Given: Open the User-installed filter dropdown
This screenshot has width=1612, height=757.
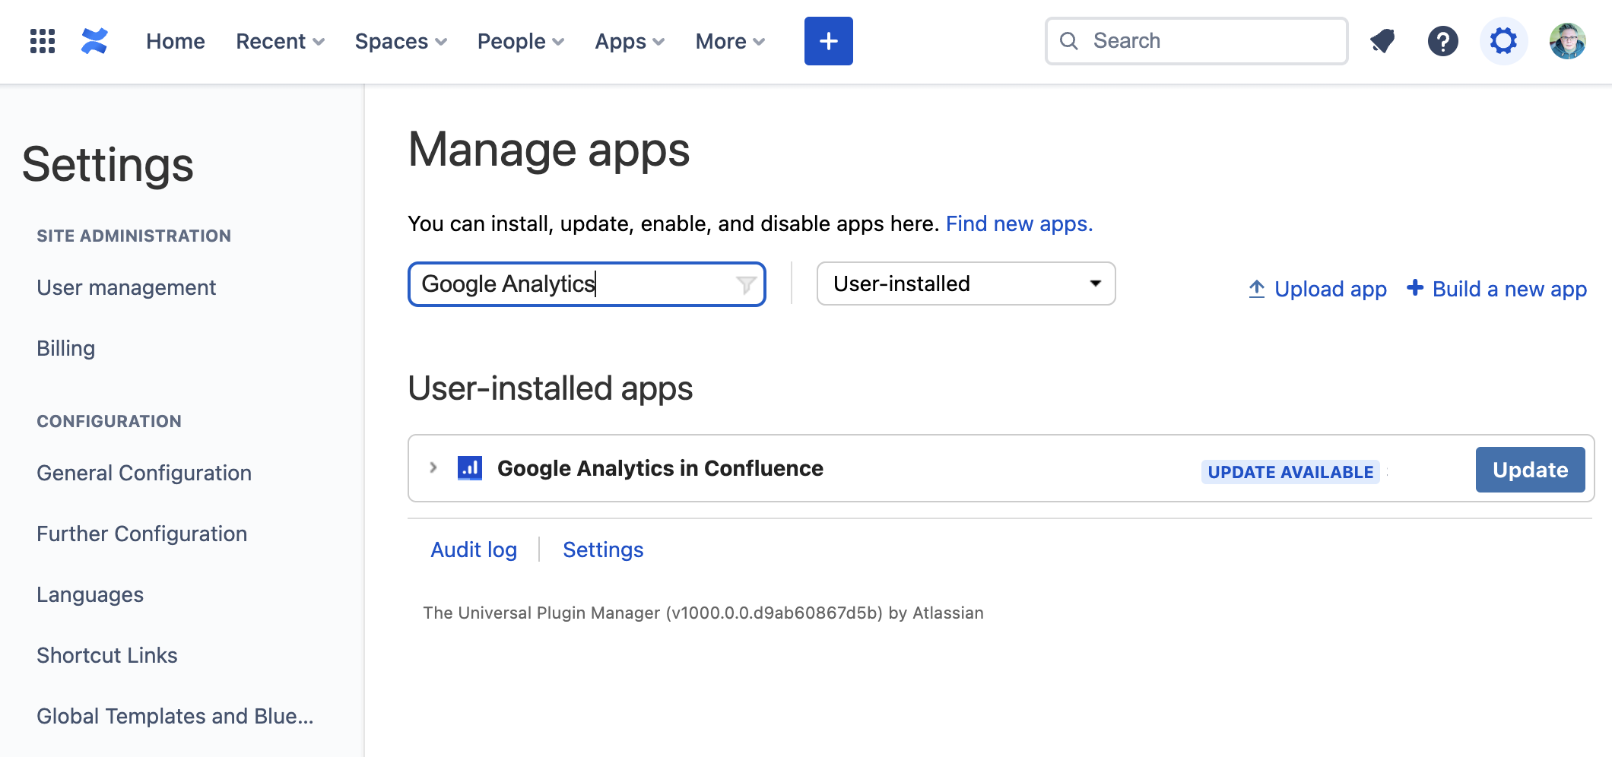Looking at the screenshot, I should pyautogui.click(x=966, y=283).
